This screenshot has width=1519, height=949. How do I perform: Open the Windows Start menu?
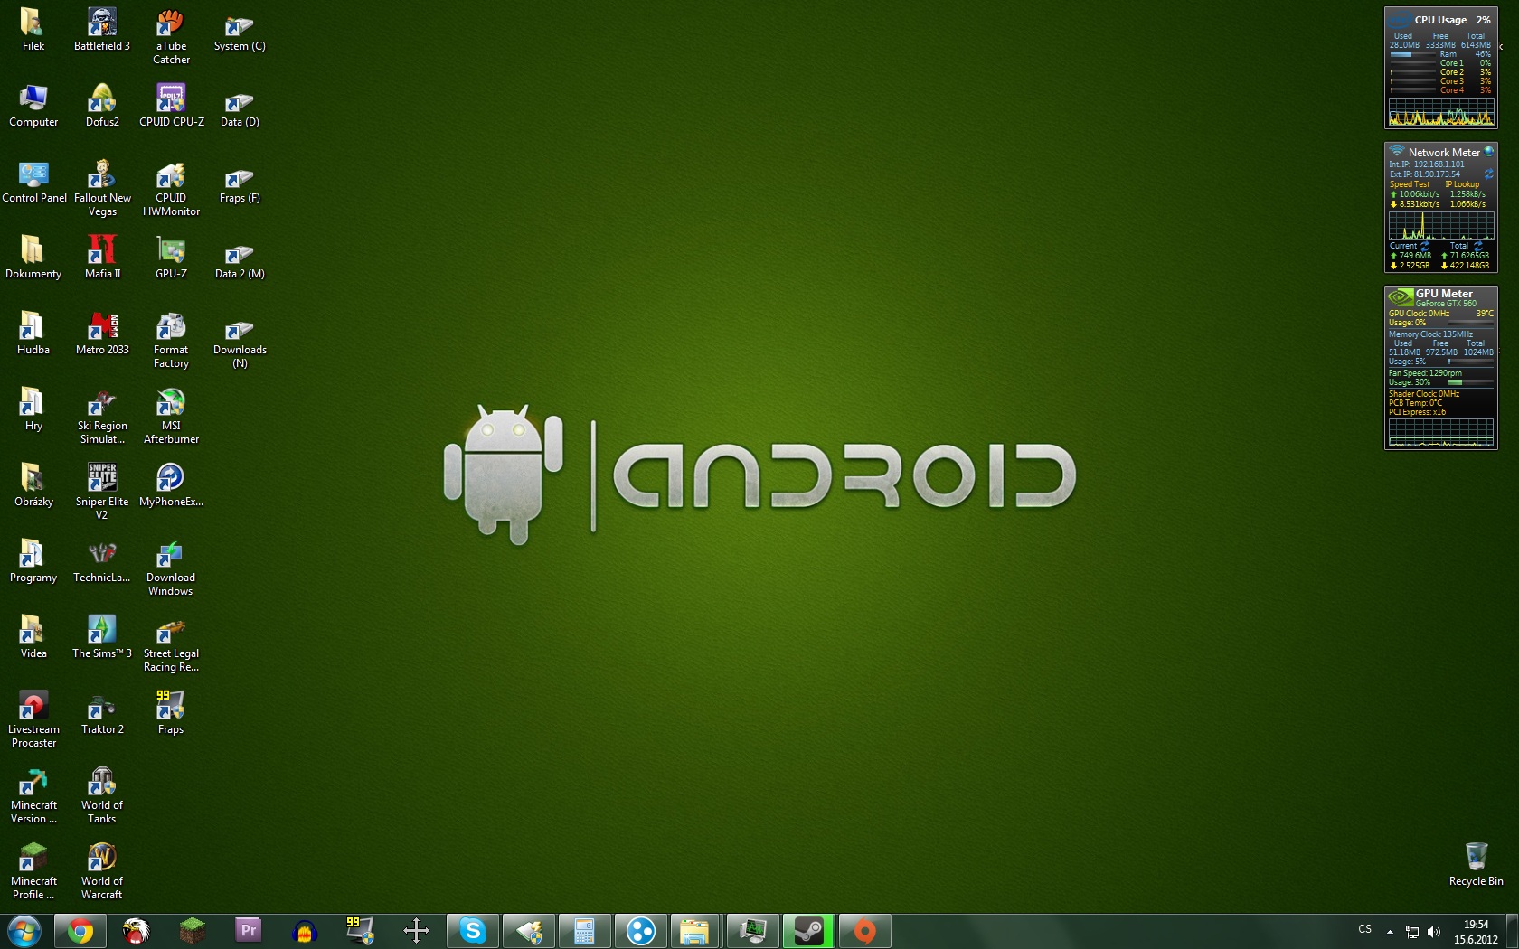tap(24, 931)
